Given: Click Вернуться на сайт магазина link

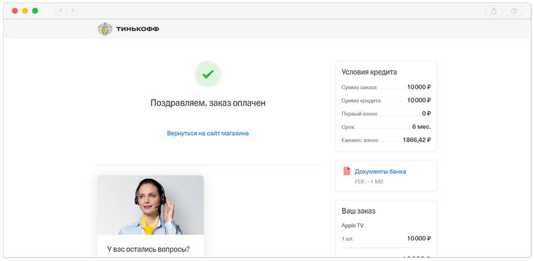Looking at the screenshot, I should click(x=208, y=133).
